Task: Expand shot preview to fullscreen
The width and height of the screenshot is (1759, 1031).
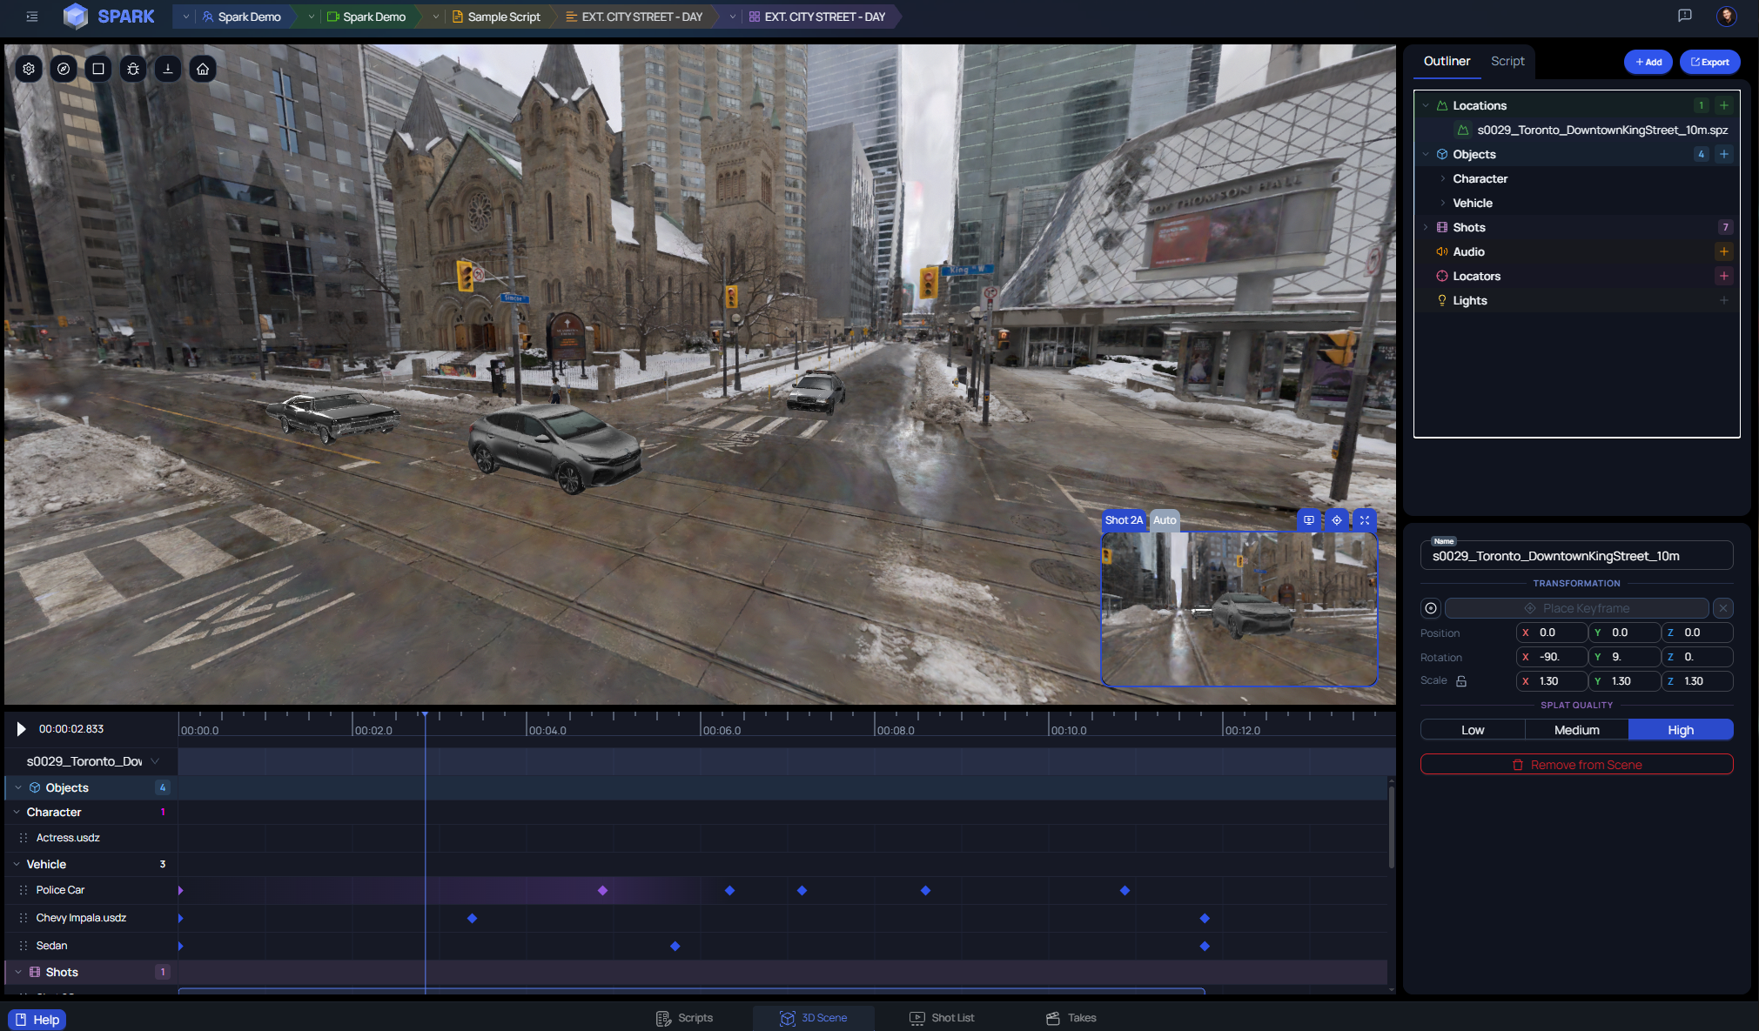Action: coord(1365,520)
